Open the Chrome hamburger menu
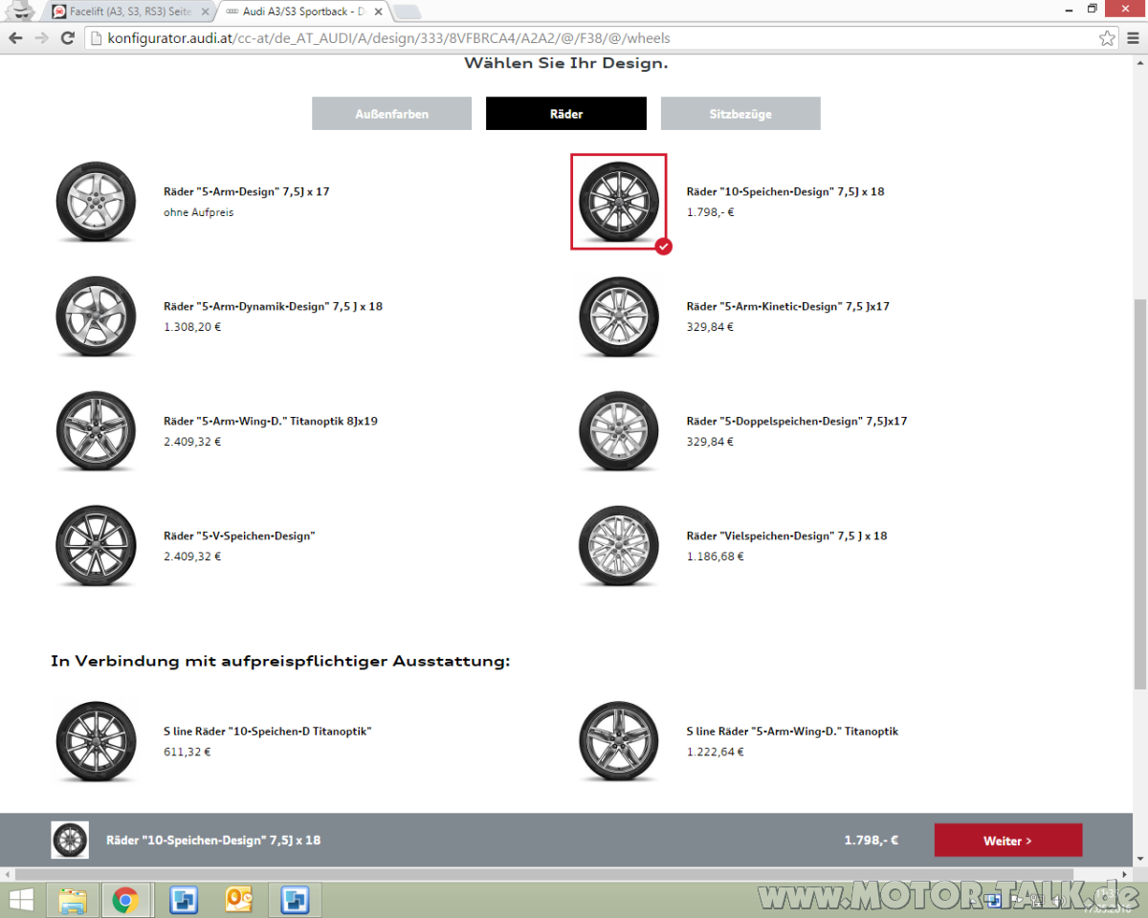 1132,38
